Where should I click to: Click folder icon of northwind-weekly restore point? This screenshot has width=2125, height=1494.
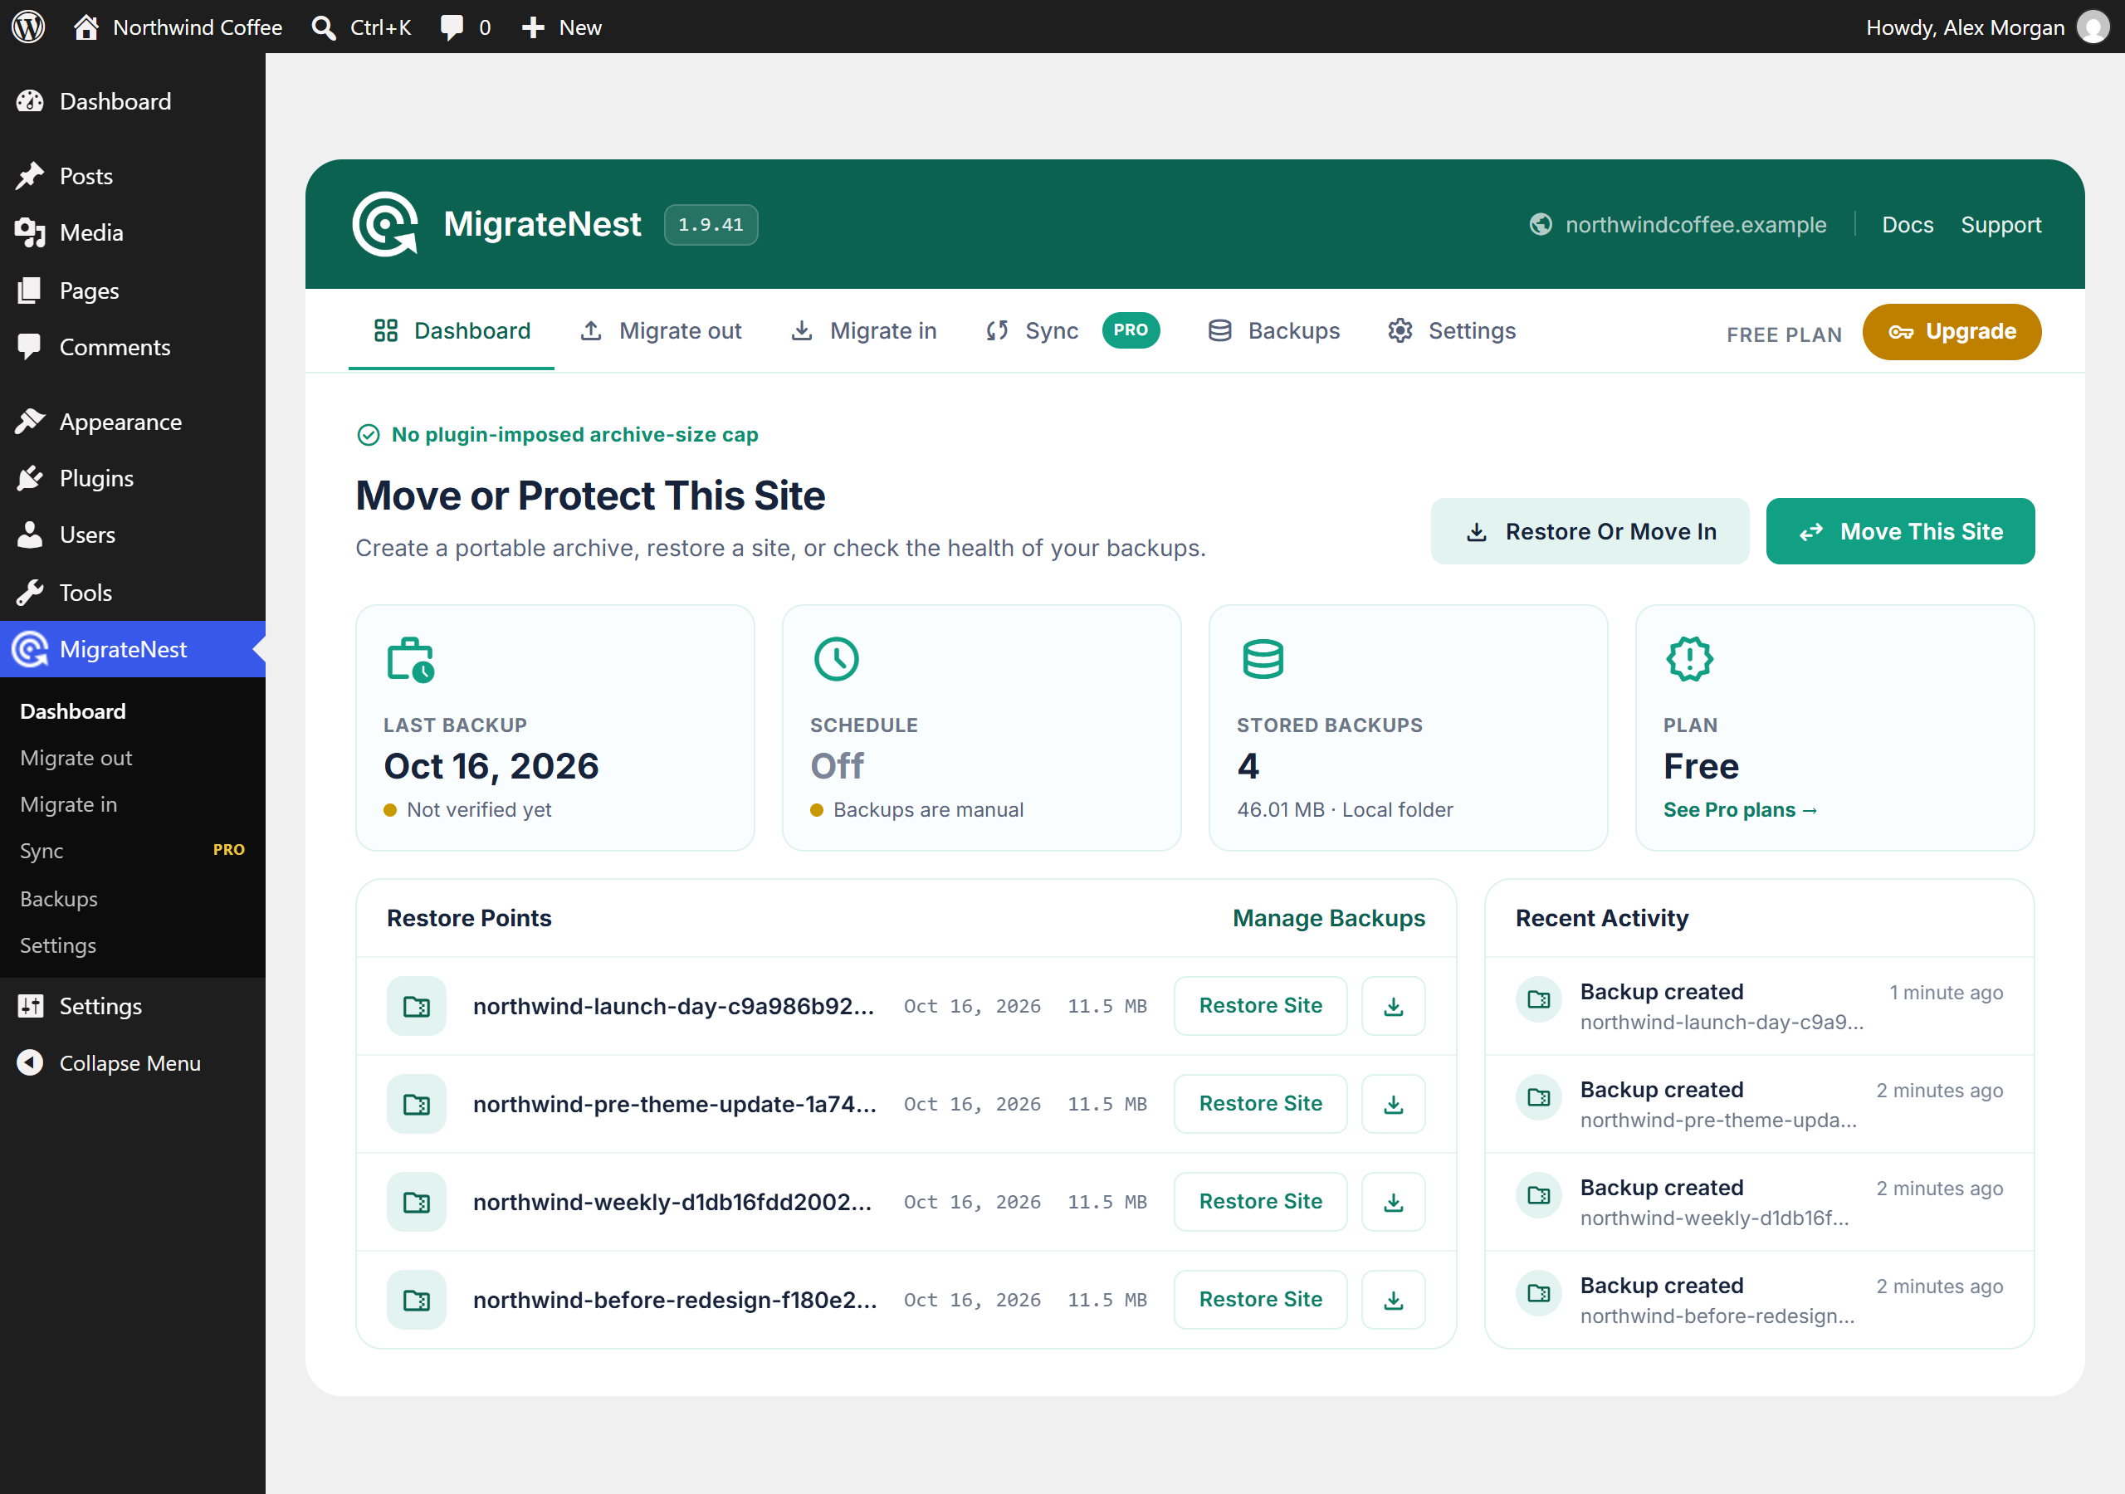[417, 1203]
